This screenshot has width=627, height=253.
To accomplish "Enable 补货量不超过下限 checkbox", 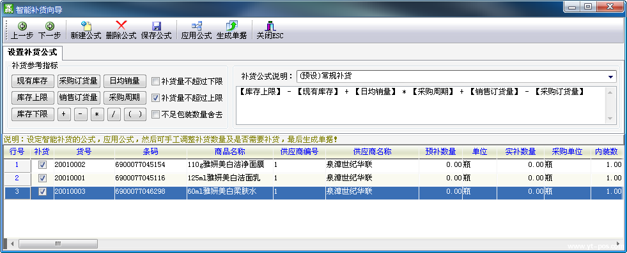I will pyautogui.click(x=155, y=82).
